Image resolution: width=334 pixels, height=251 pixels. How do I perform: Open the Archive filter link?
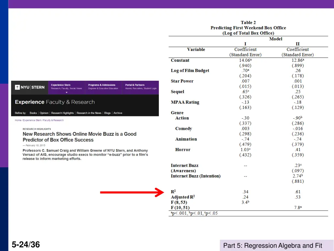(x=118, y=113)
